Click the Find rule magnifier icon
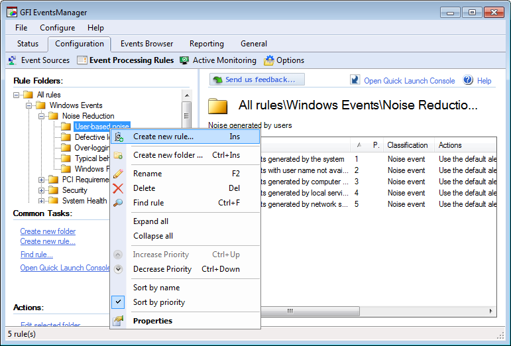The height and width of the screenshot is (346, 511). click(118, 203)
